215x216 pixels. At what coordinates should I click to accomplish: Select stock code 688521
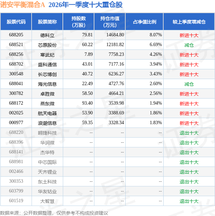tap(16, 44)
